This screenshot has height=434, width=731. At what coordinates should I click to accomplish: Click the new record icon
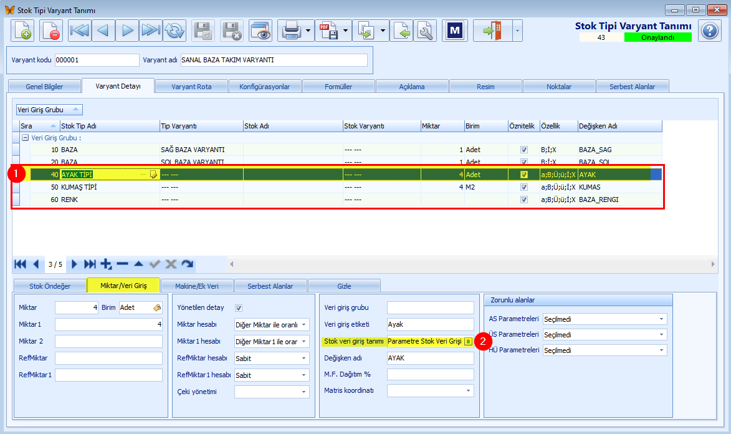coord(22,31)
